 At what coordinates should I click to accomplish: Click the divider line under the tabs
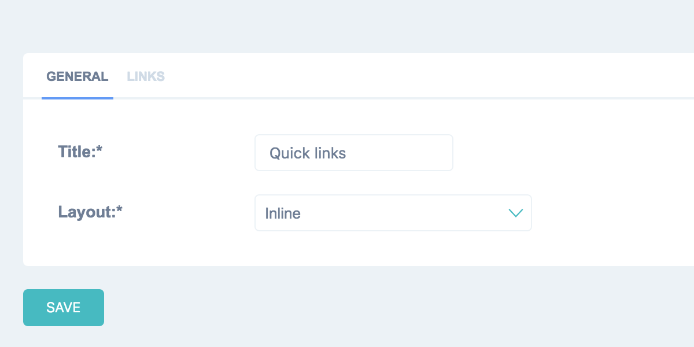click(405, 98)
